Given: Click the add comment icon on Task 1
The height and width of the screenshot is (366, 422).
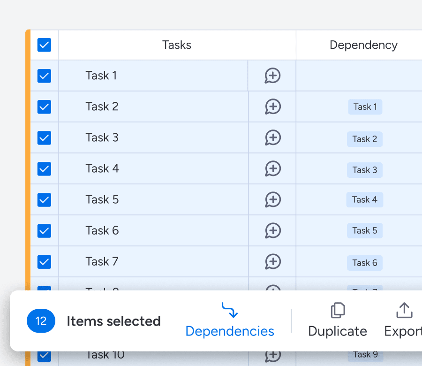Looking at the screenshot, I should click(272, 76).
